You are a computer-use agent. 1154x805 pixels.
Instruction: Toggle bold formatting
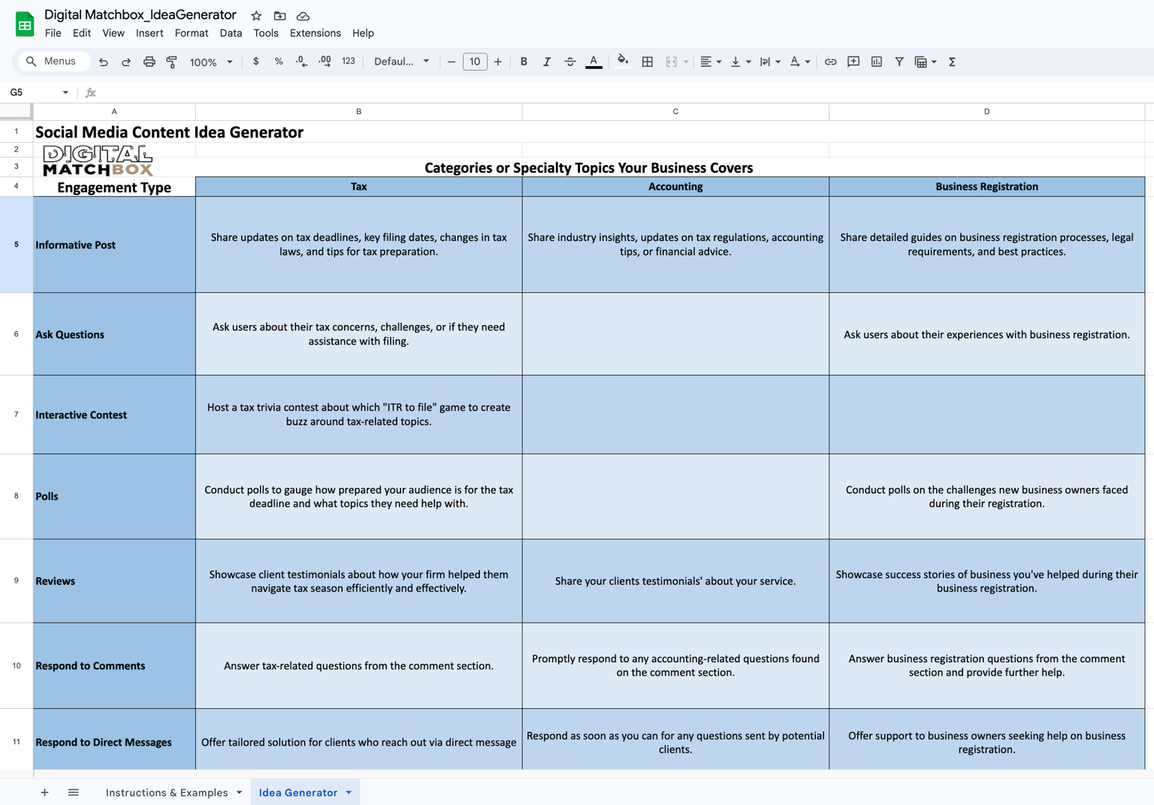click(x=524, y=62)
